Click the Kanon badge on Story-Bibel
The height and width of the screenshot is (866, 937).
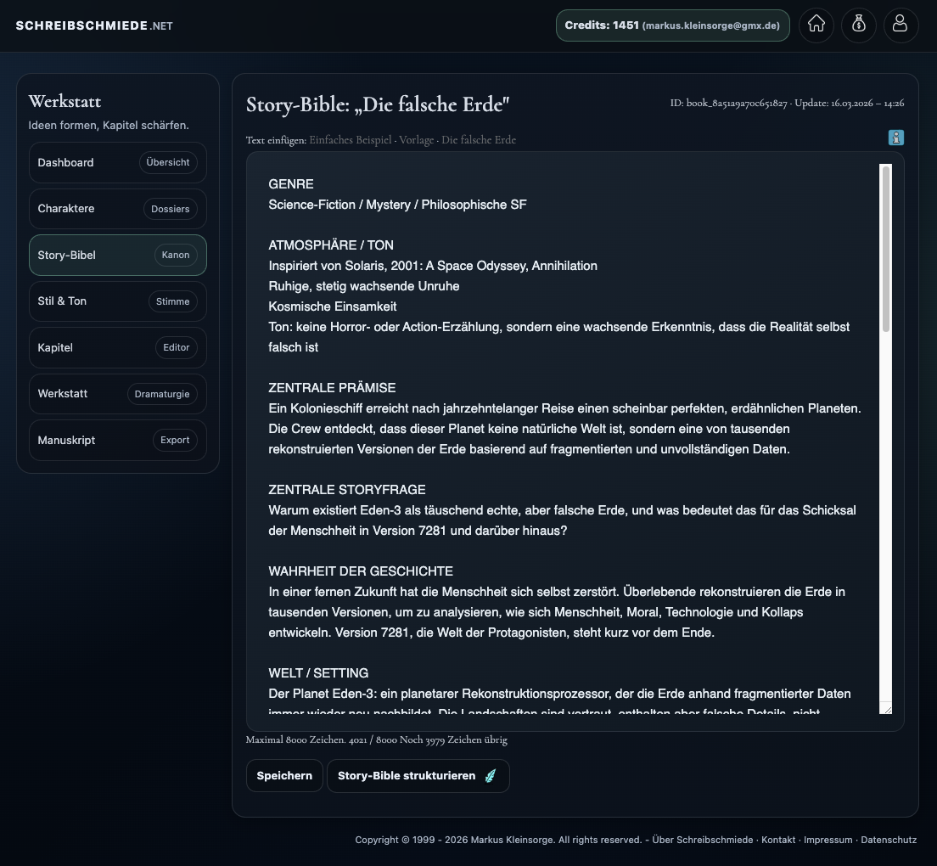tap(176, 255)
